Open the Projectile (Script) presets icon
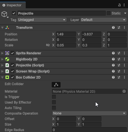This screenshot has height=132, width=128. (x=119, y=65)
